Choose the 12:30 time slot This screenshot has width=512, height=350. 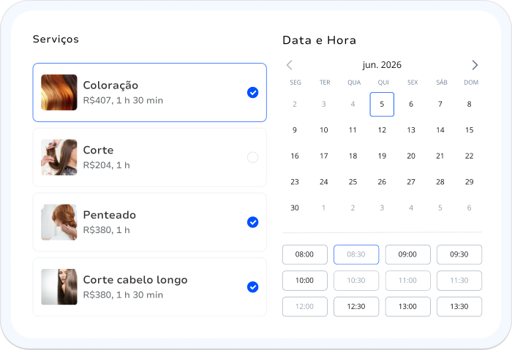click(x=356, y=307)
